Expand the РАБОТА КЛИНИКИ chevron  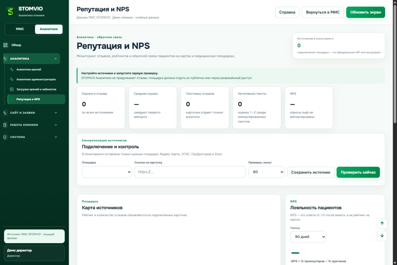(56, 125)
